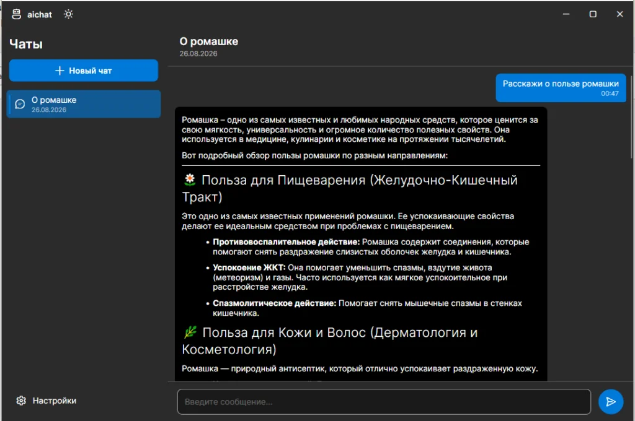The image size is (635, 421).
Task: Click bold text Противовоспалительное действие
Action: [286, 242]
